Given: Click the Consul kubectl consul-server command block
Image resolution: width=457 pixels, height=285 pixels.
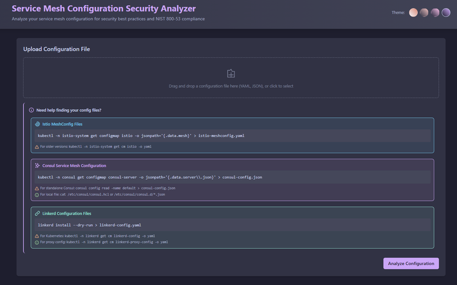Looking at the screenshot, I should coord(232,177).
